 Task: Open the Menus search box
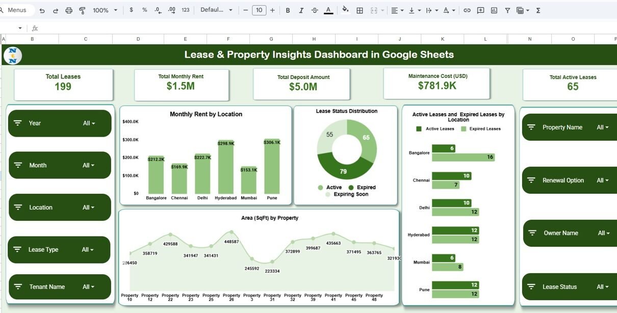pyautogui.click(x=17, y=10)
